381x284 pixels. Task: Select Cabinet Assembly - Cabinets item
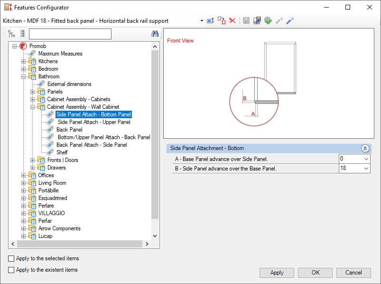point(79,99)
